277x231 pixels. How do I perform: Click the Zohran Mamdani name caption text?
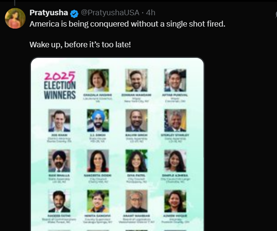[137, 95]
